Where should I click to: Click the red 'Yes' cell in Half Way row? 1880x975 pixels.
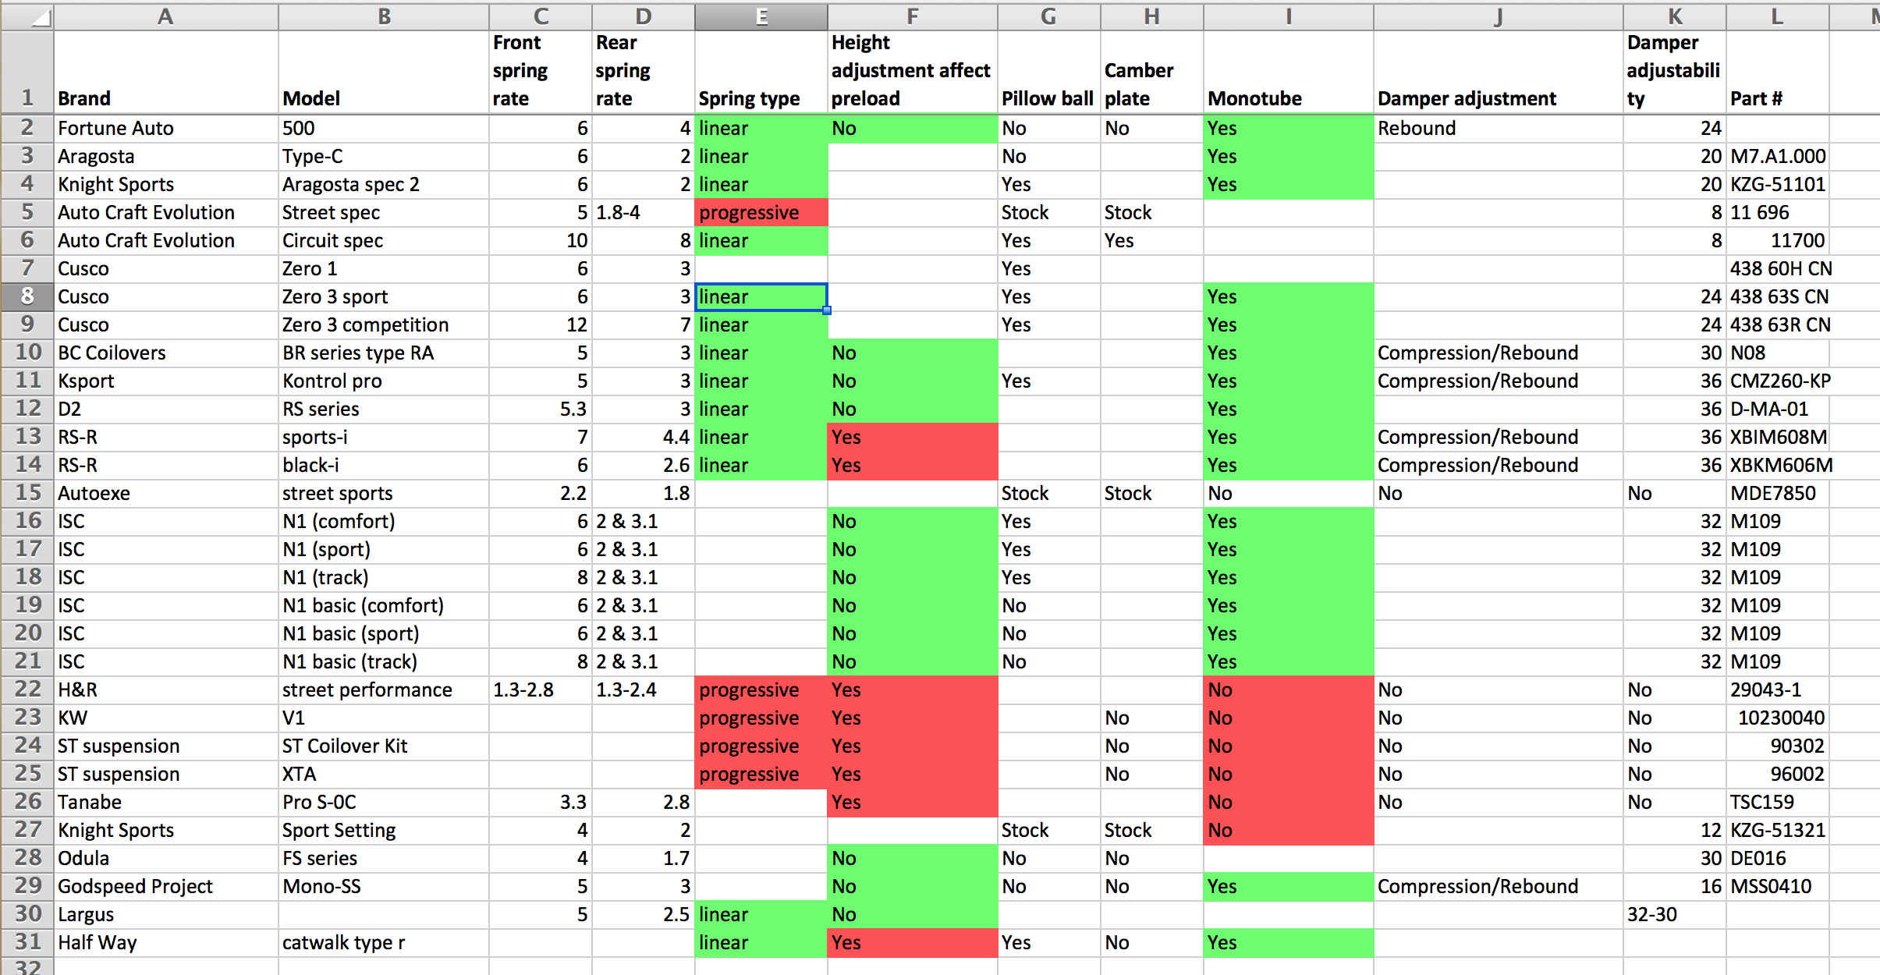(913, 942)
